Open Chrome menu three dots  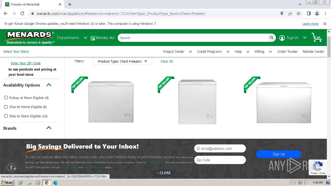click(x=325, y=13)
